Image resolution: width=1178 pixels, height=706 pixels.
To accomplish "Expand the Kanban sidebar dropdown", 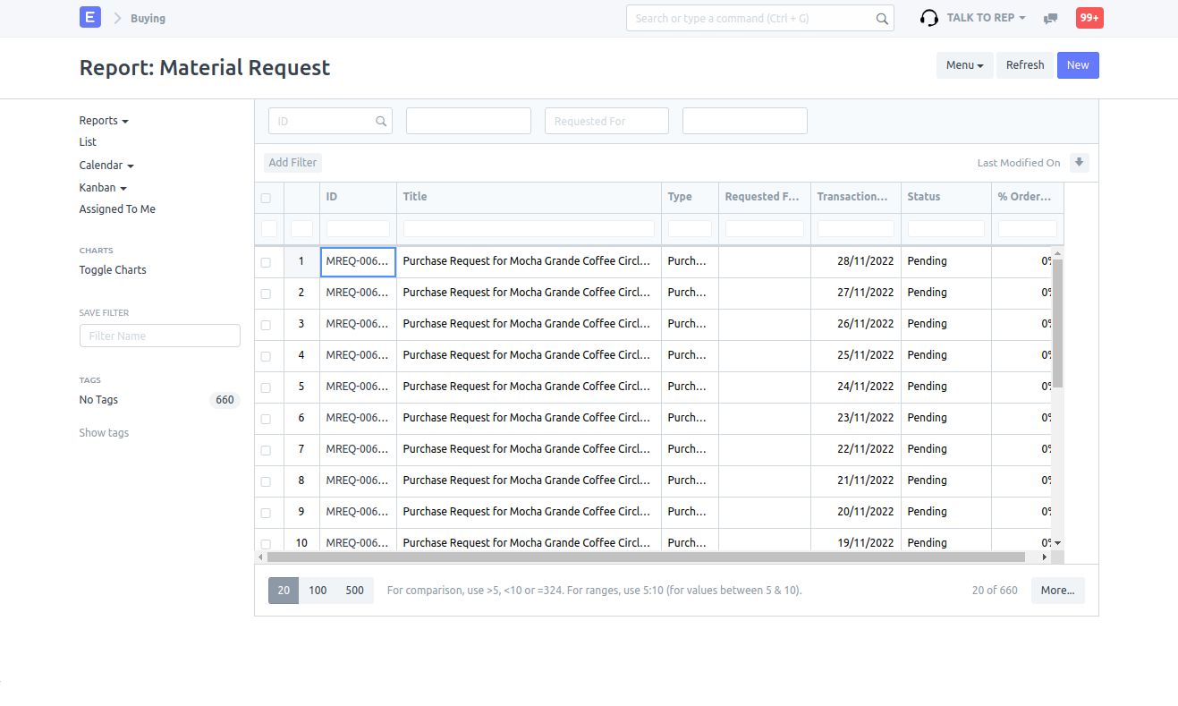I will 103,188.
